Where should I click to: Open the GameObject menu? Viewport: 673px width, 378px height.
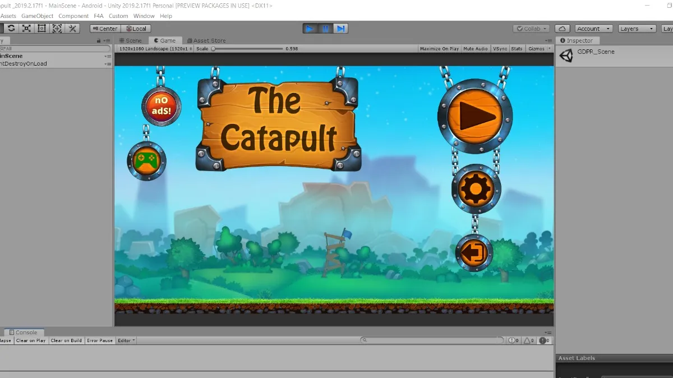[38, 16]
